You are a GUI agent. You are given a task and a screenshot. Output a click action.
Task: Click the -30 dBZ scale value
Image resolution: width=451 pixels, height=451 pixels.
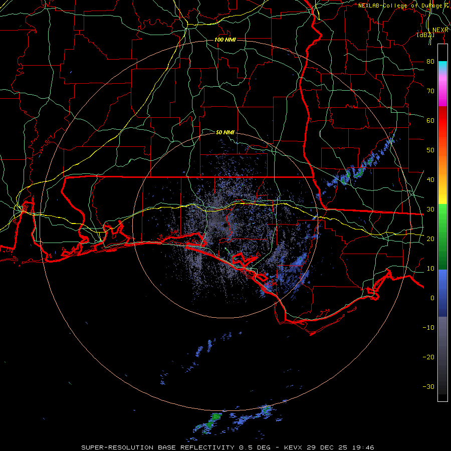(428, 386)
